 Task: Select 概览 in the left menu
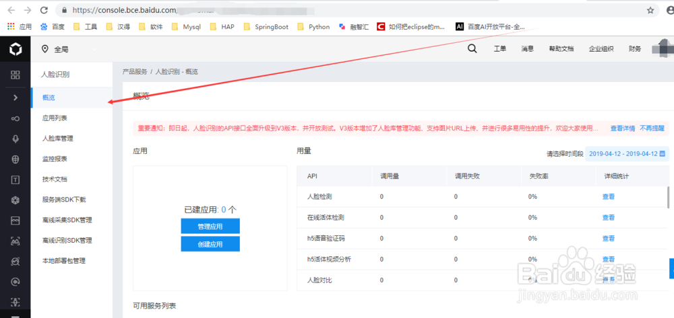pyautogui.click(x=71, y=97)
